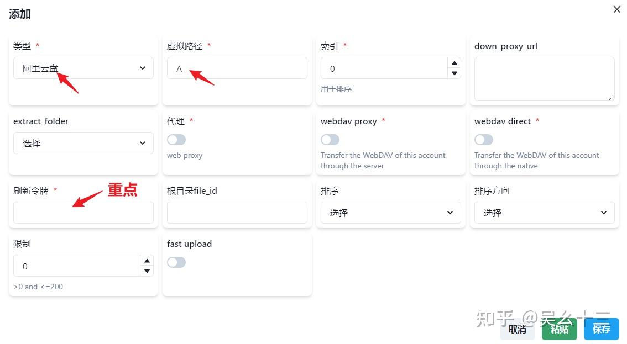Toggle the webdav direct switch
The image size is (627, 344).
coord(484,140)
